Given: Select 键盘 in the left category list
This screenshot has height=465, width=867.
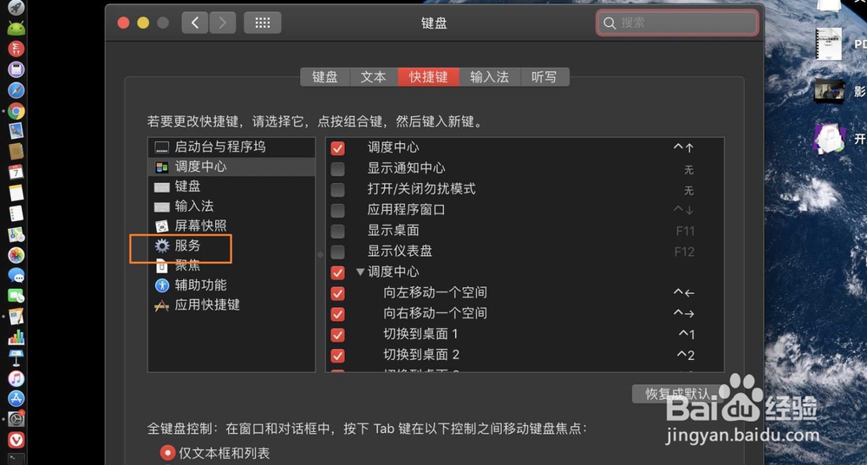Looking at the screenshot, I should coord(231,187).
